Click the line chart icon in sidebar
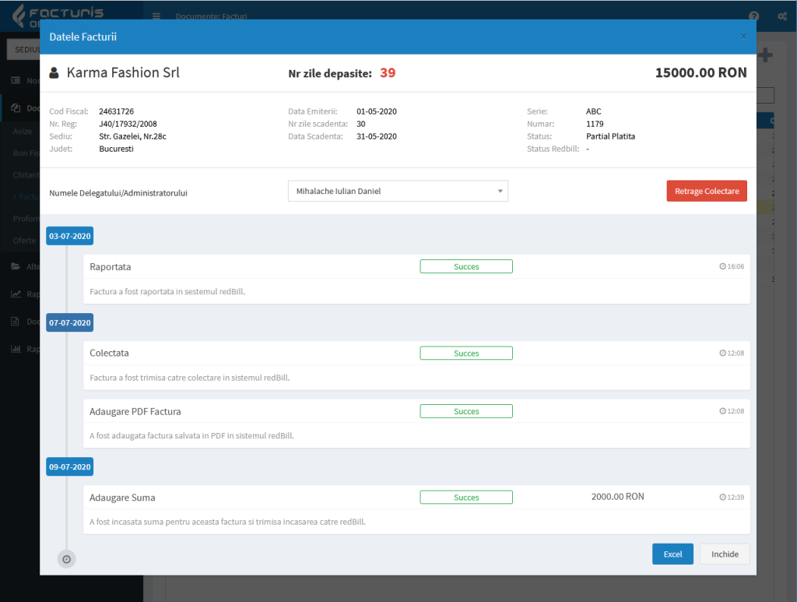This screenshot has height=602, width=797. [16, 294]
